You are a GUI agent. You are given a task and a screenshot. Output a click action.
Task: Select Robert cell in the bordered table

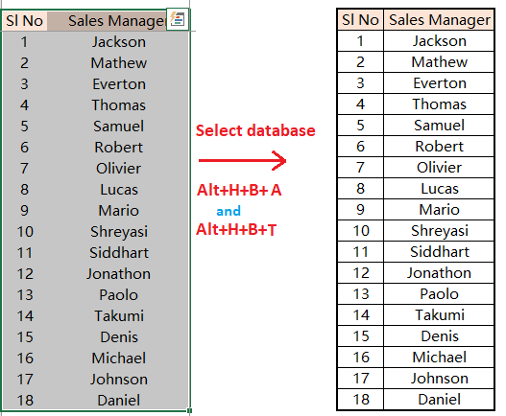pos(439,147)
